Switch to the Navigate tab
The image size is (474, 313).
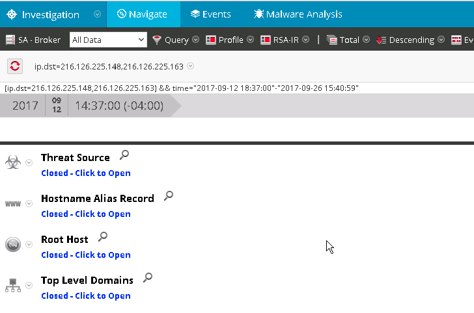click(x=143, y=14)
